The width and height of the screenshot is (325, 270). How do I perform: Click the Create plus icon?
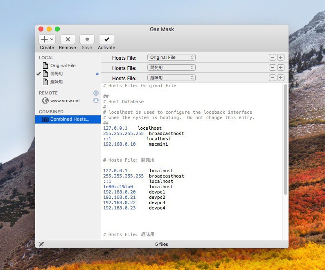click(45, 39)
